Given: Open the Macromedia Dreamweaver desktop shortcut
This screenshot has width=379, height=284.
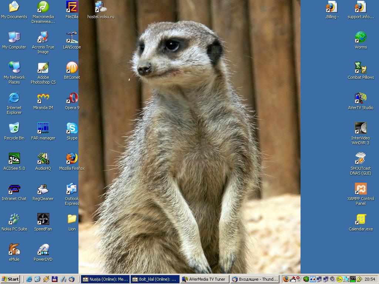Looking at the screenshot, I should tap(43, 7).
